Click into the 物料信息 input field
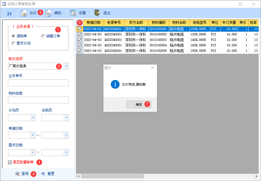 tap(38, 100)
